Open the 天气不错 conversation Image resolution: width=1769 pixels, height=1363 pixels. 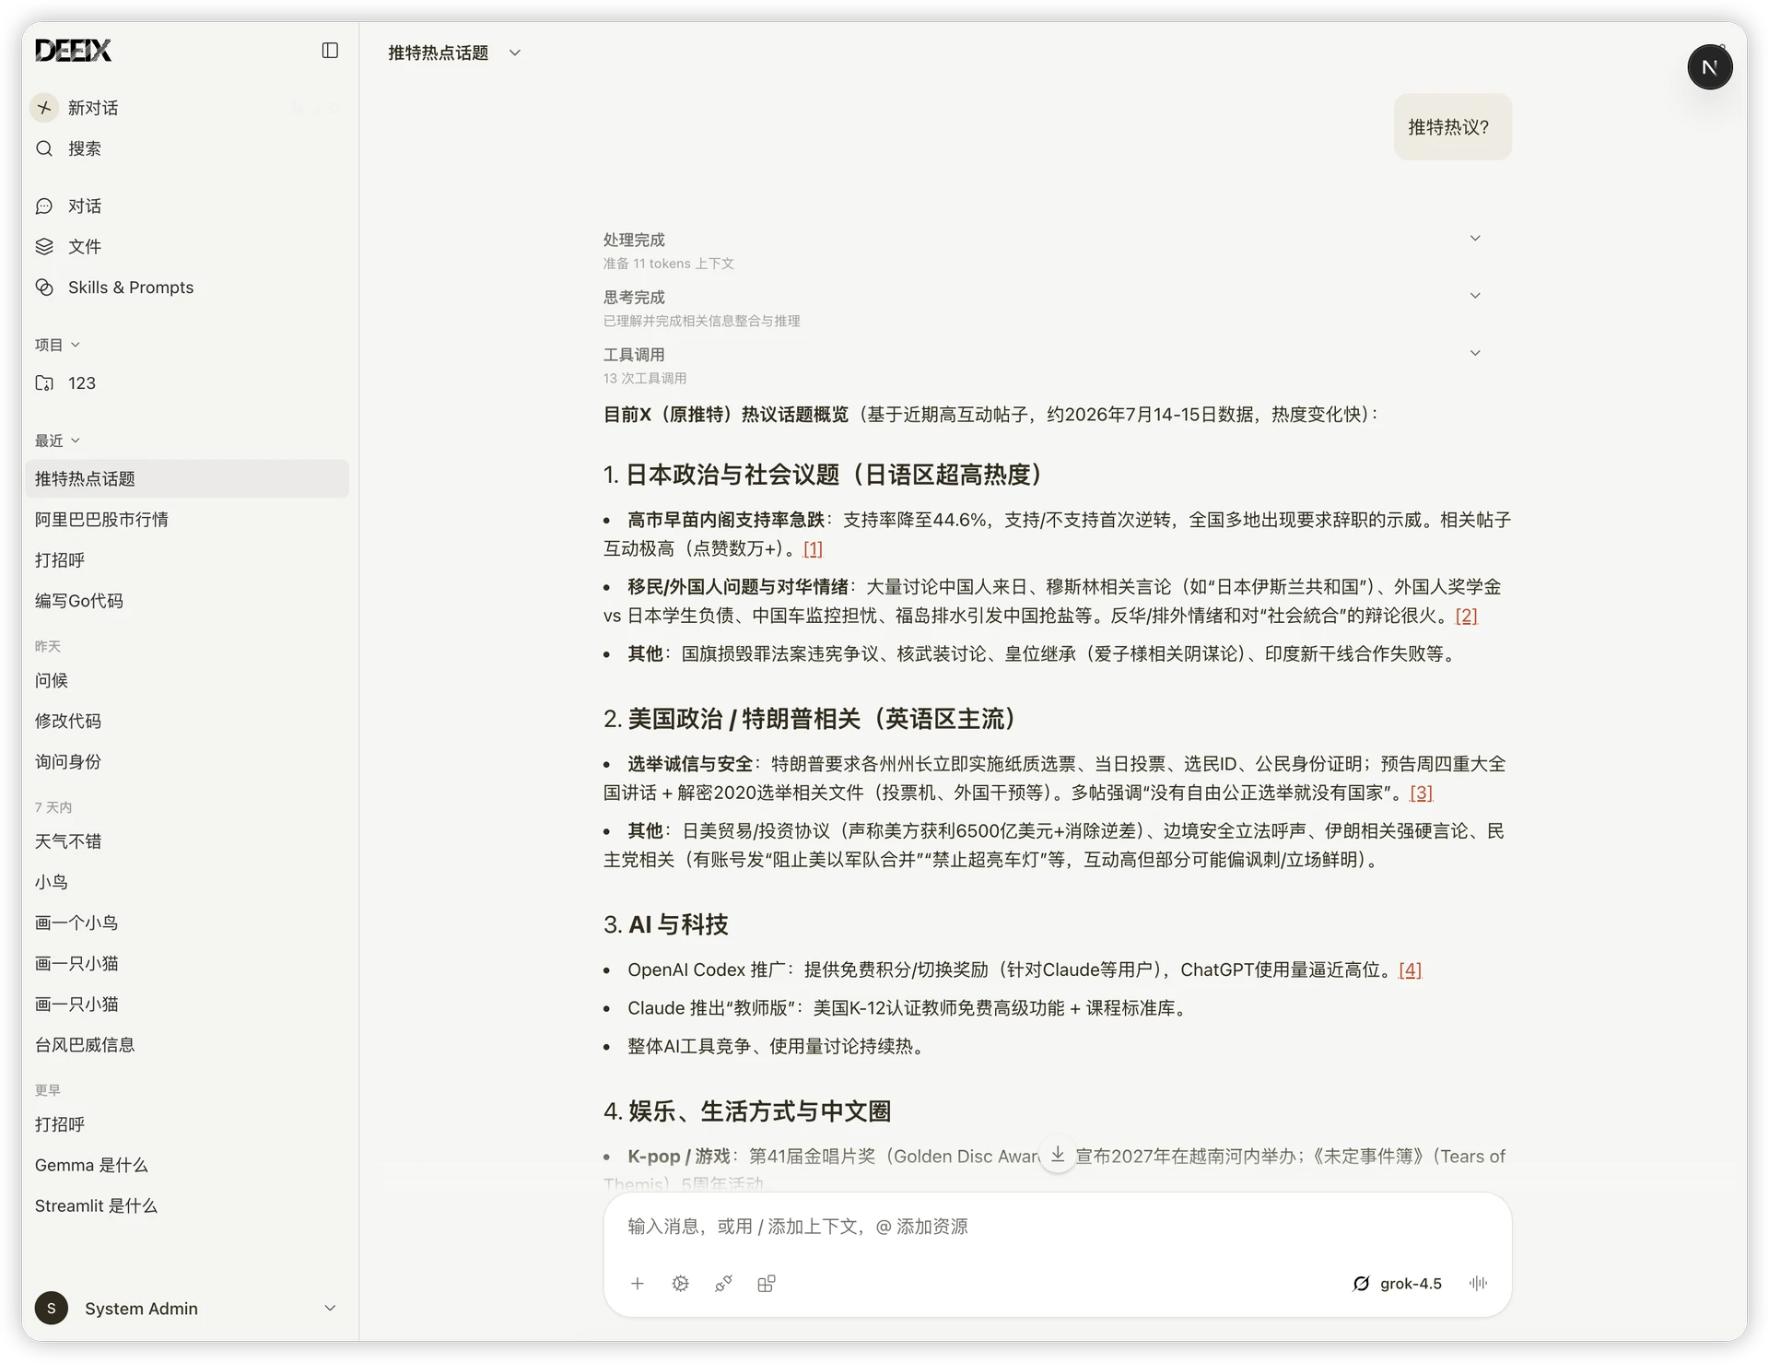coord(187,841)
